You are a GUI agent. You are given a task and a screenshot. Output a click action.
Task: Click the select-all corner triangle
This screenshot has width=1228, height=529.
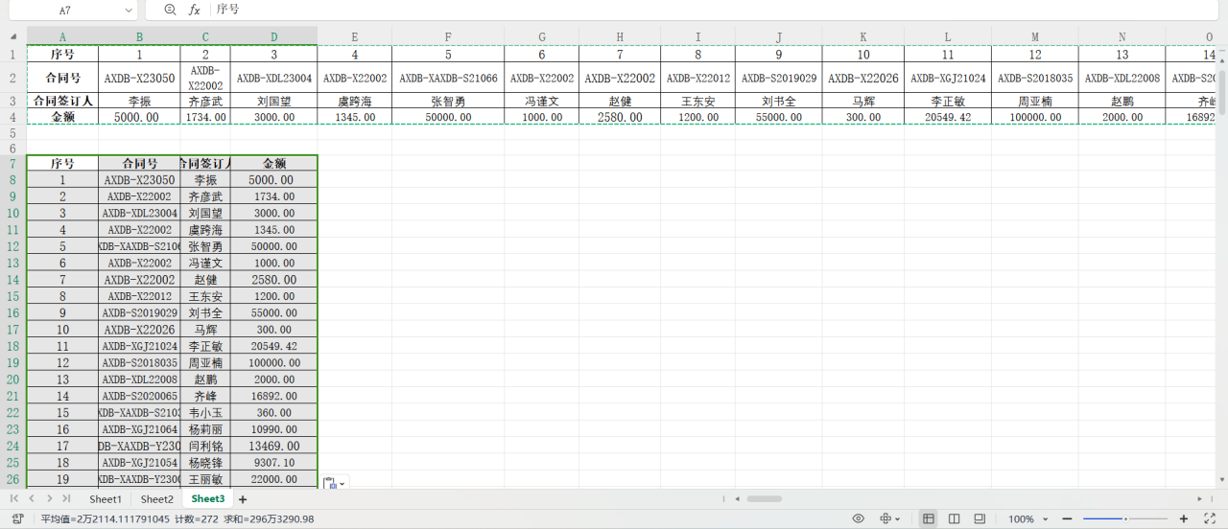13,35
